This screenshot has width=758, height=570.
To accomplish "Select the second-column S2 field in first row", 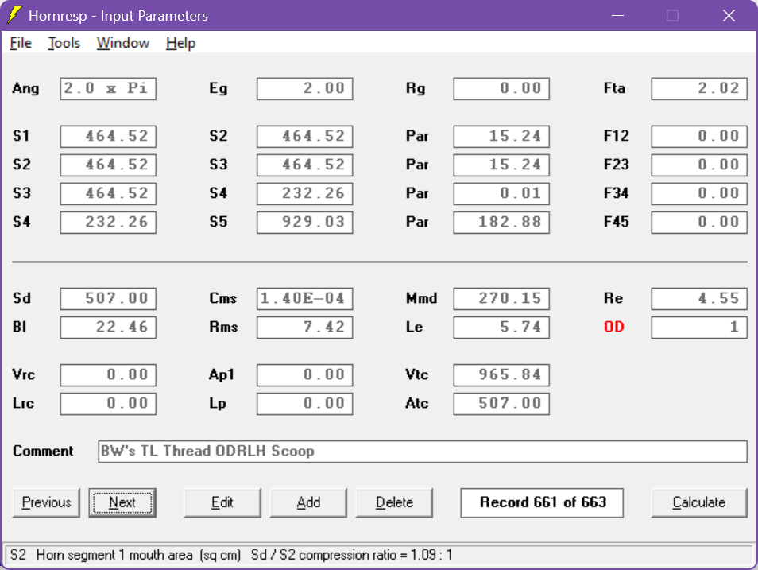I will 305,137.
